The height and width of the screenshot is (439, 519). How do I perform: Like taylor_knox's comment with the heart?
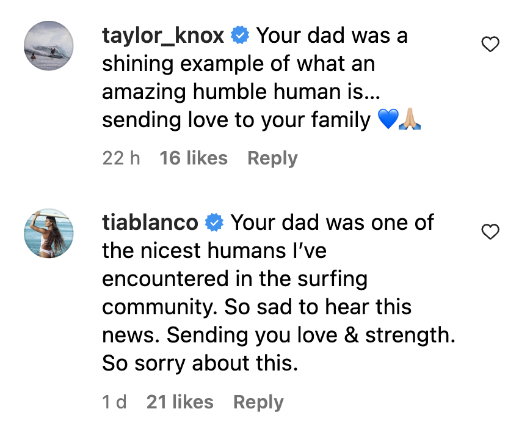point(491,44)
